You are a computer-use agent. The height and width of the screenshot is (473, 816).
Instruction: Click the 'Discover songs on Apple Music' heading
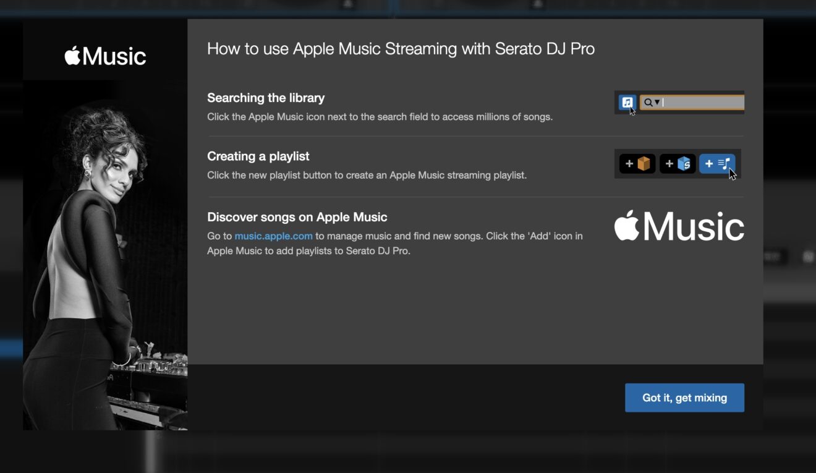297,216
